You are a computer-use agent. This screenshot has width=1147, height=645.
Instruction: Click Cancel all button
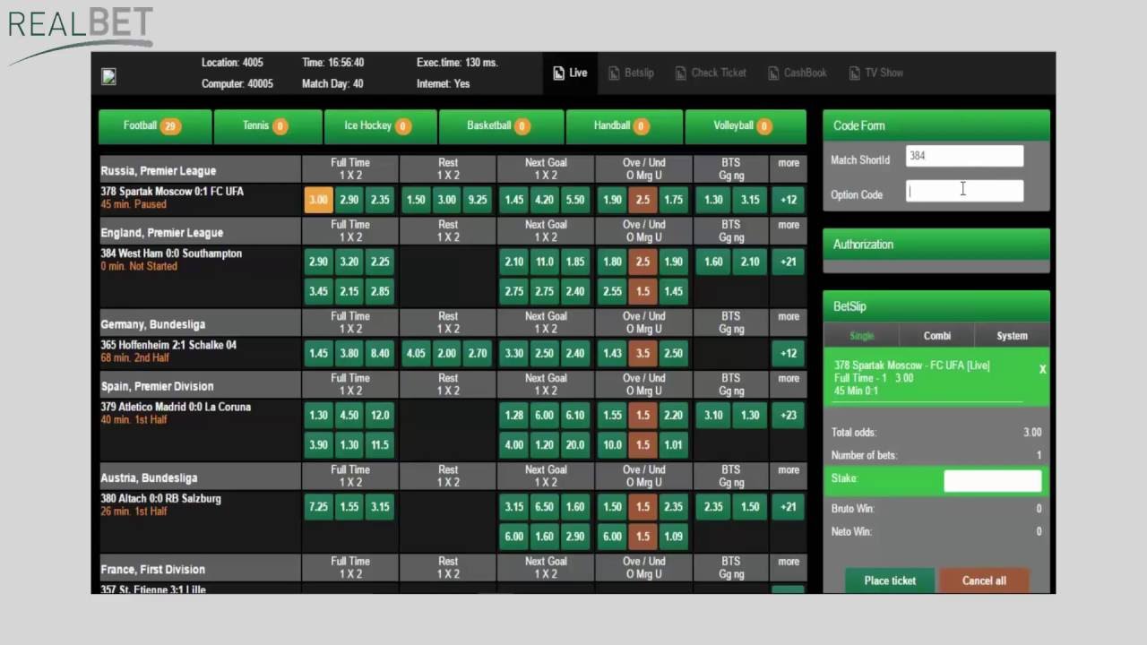pyautogui.click(x=984, y=580)
